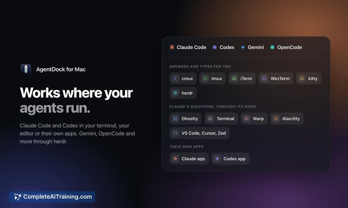Click the Codex app flower icon

click(217, 159)
